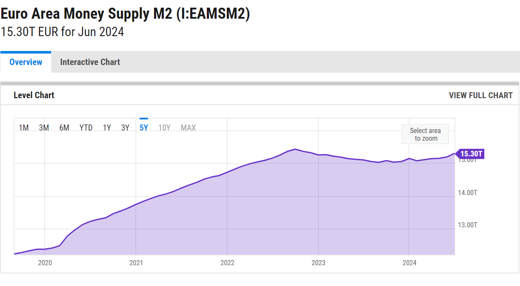Click the 15.30T current value flag
The width and height of the screenshot is (520, 286).
click(471, 154)
